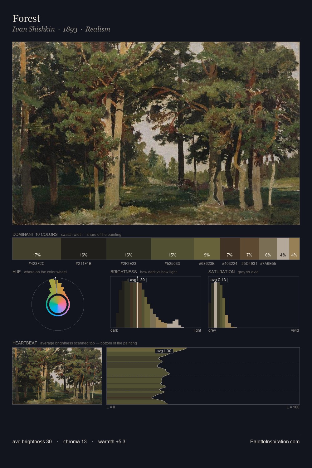Click the style label "Realism"
The height and width of the screenshot is (468, 312).
[x=98, y=29]
